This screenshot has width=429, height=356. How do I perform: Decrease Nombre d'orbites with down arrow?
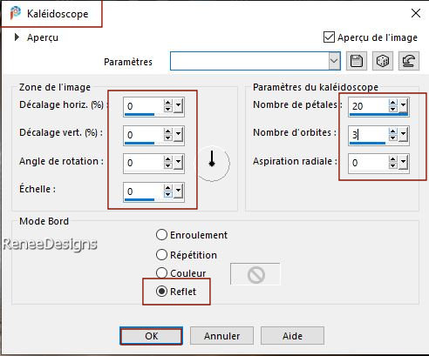click(393, 138)
